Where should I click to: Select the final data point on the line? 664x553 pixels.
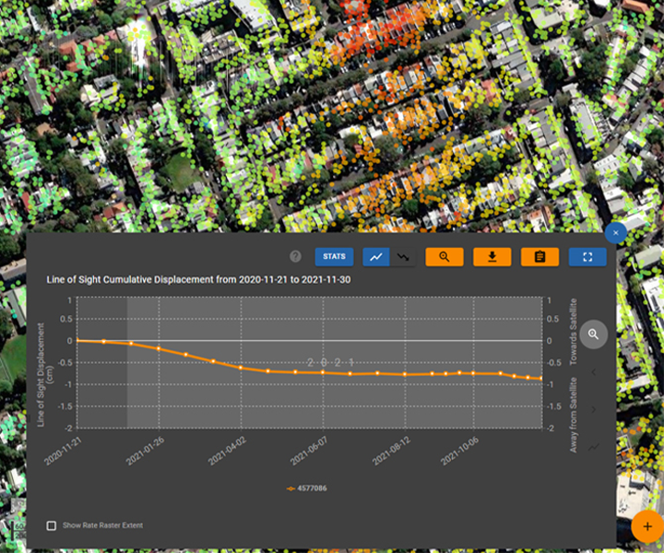(540, 379)
